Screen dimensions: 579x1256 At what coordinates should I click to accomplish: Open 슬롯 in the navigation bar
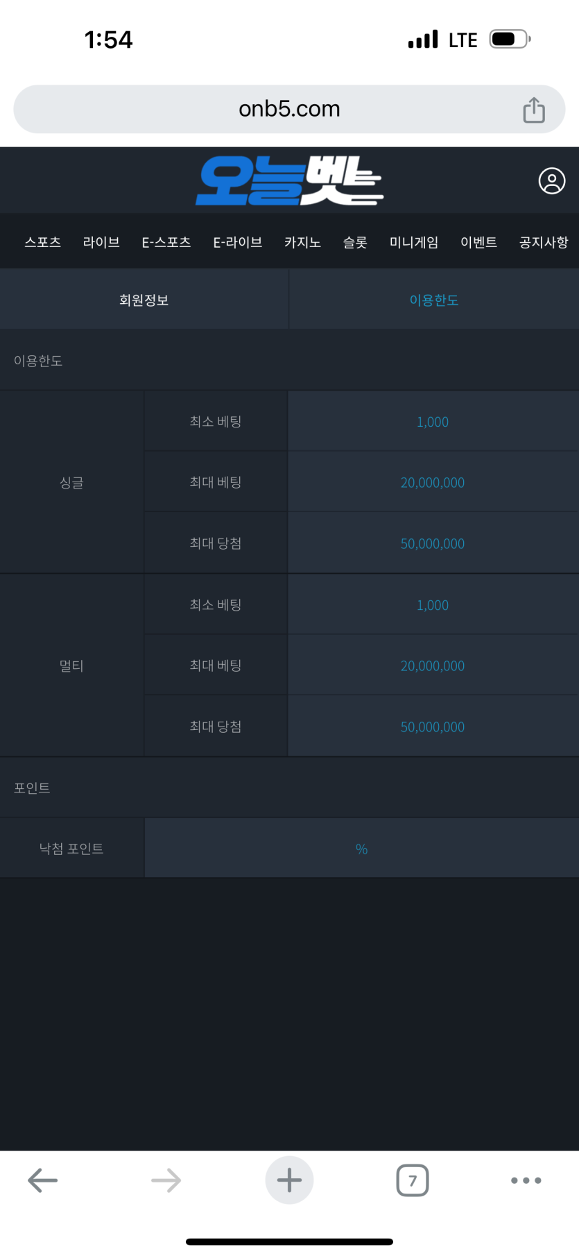(x=355, y=242)
